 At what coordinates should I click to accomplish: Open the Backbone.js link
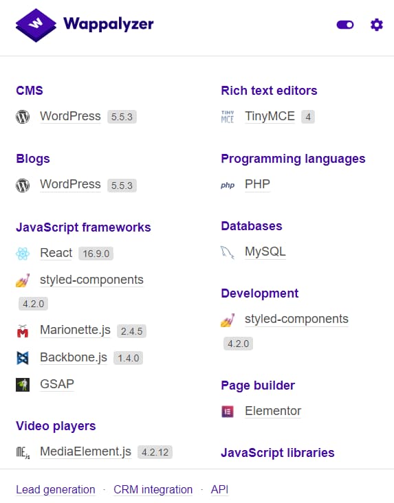point(74,357)
